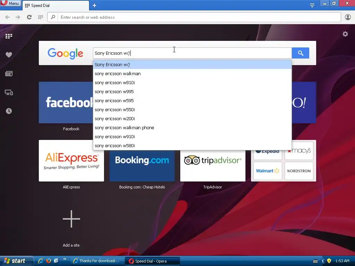Screen dimensions: 355x266
Task: Open sidebar Speed Dial grid icon
Action: [x=9, y=36]
